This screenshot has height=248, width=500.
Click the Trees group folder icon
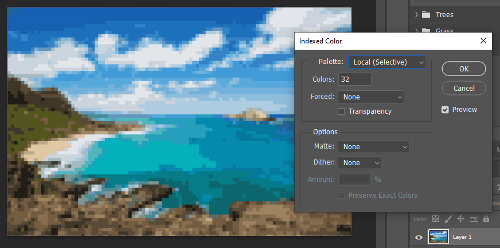[426, 15]
